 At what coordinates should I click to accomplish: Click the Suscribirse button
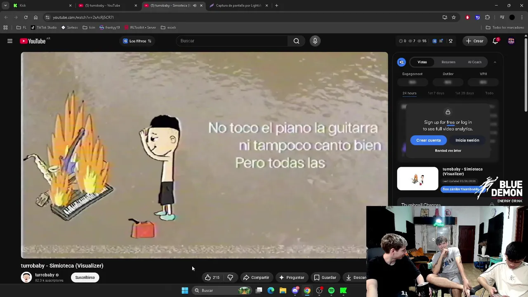(85, 278)
